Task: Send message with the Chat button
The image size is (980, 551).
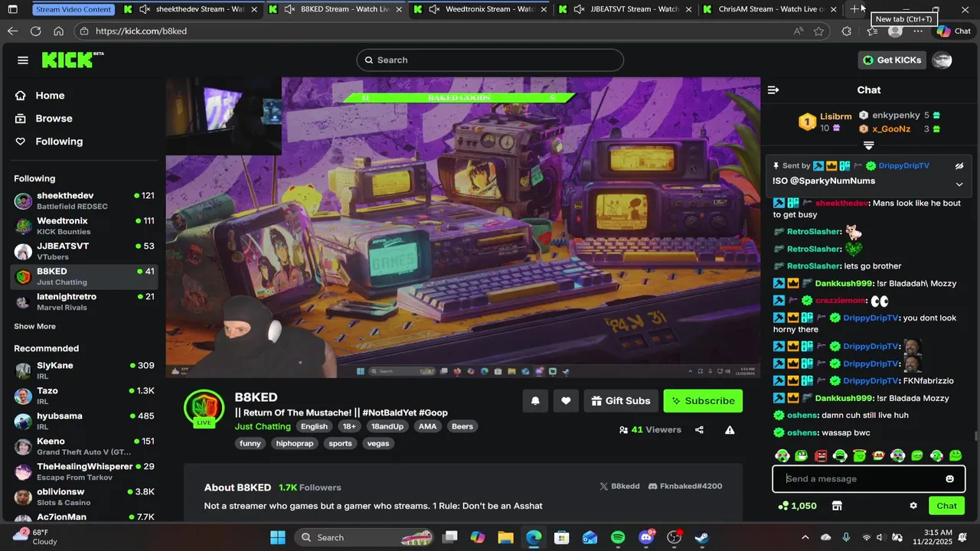Action: tap(946, 506)
